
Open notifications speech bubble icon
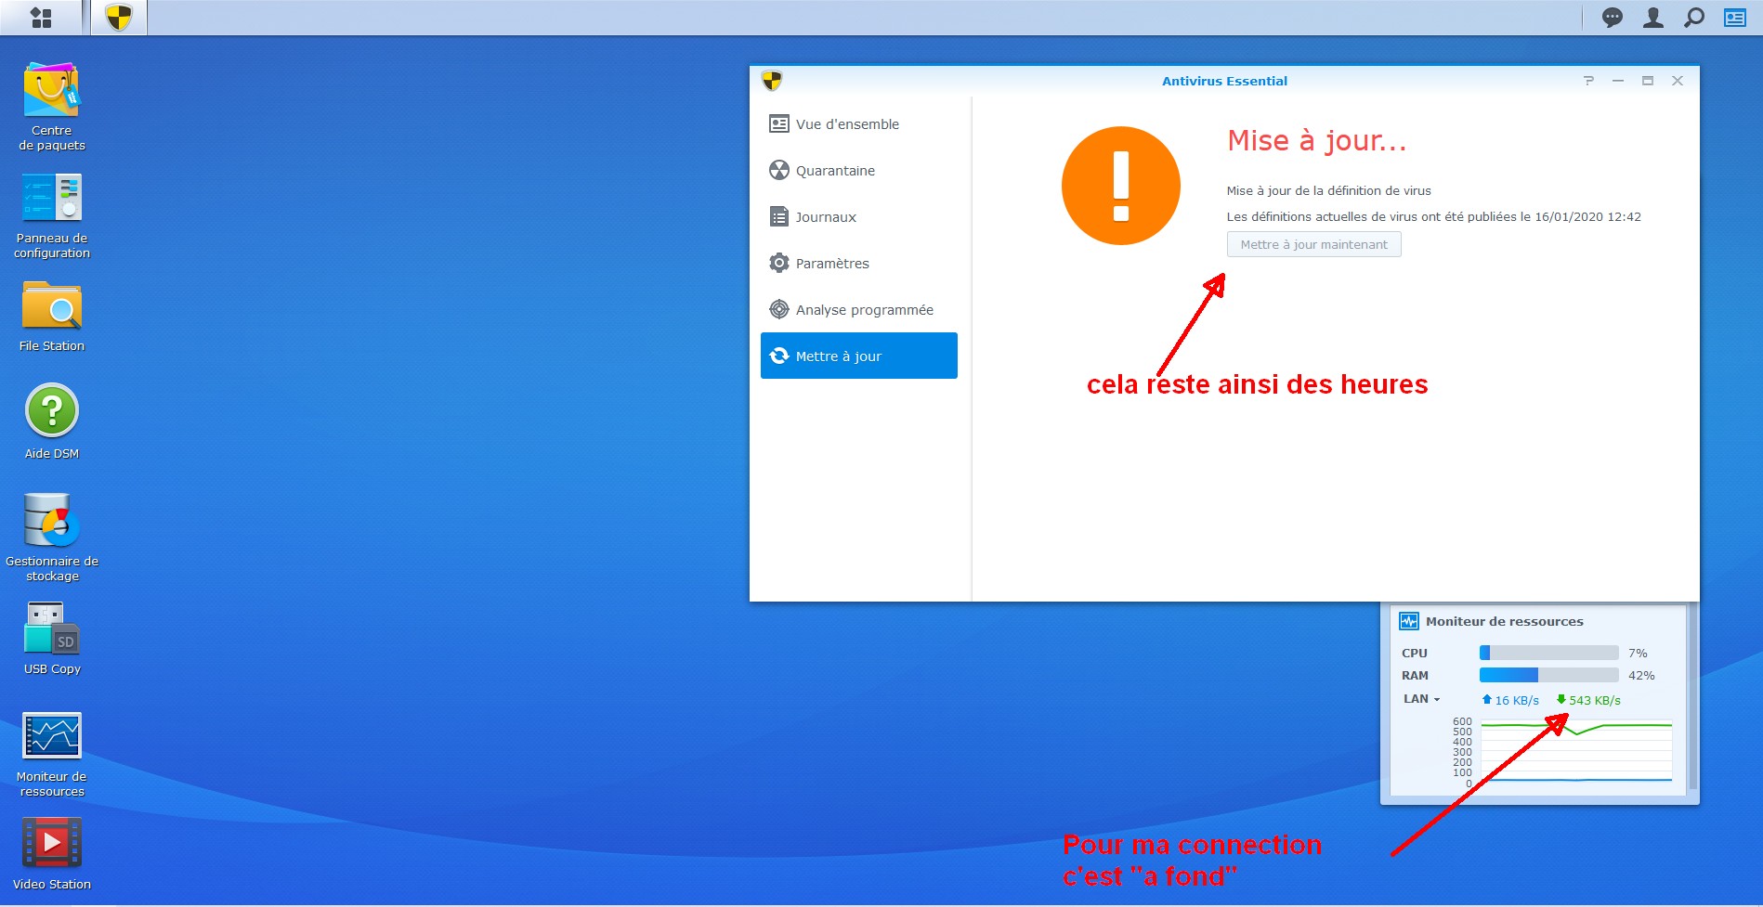1613,18
